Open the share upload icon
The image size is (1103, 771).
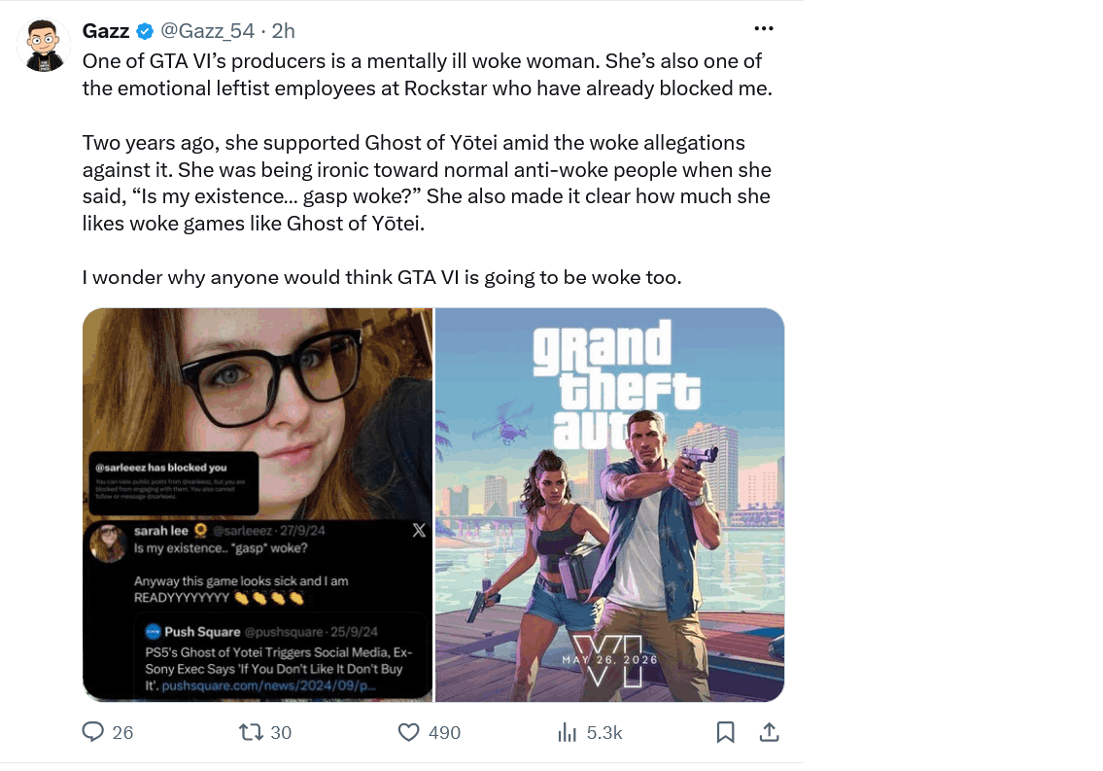[x=770, y=732]
